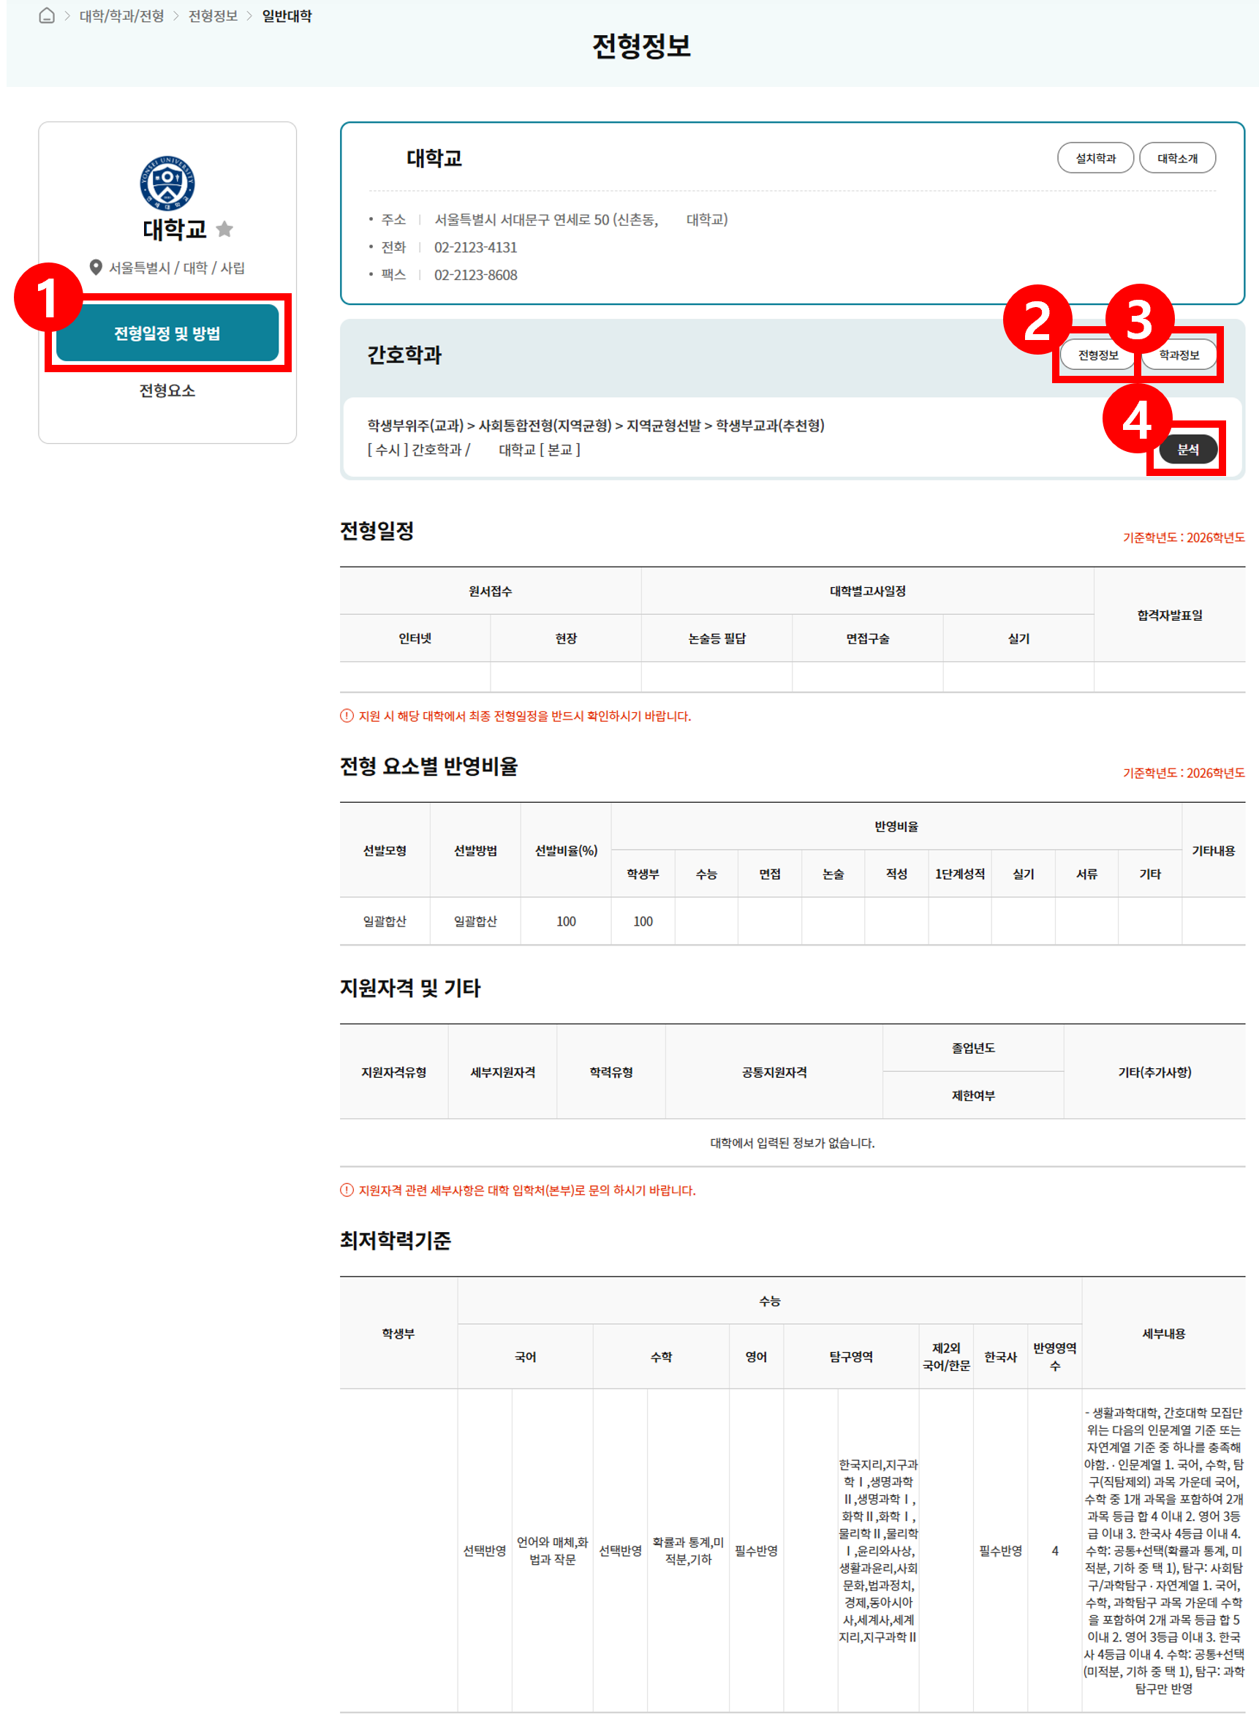Click the university emblem logo
Viewport: 1259px width, 1730px height.
[x=167, y=183]
